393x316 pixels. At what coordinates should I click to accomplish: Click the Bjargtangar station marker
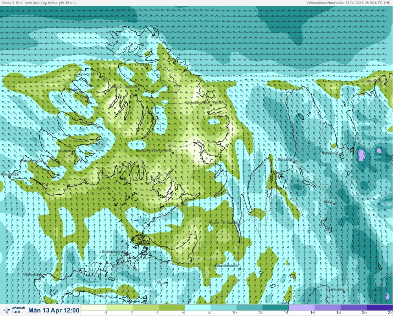pos(10,177)
